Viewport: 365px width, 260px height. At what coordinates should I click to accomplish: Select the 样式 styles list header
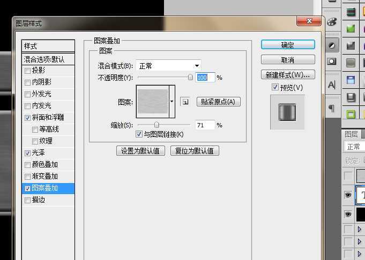point(48,46)
